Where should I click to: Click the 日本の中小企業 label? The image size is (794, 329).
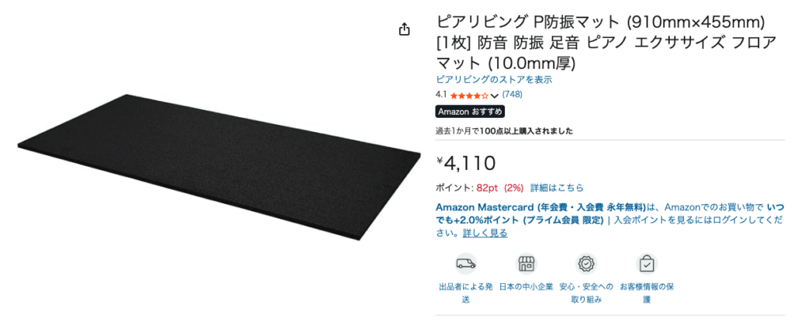point(526,286)
